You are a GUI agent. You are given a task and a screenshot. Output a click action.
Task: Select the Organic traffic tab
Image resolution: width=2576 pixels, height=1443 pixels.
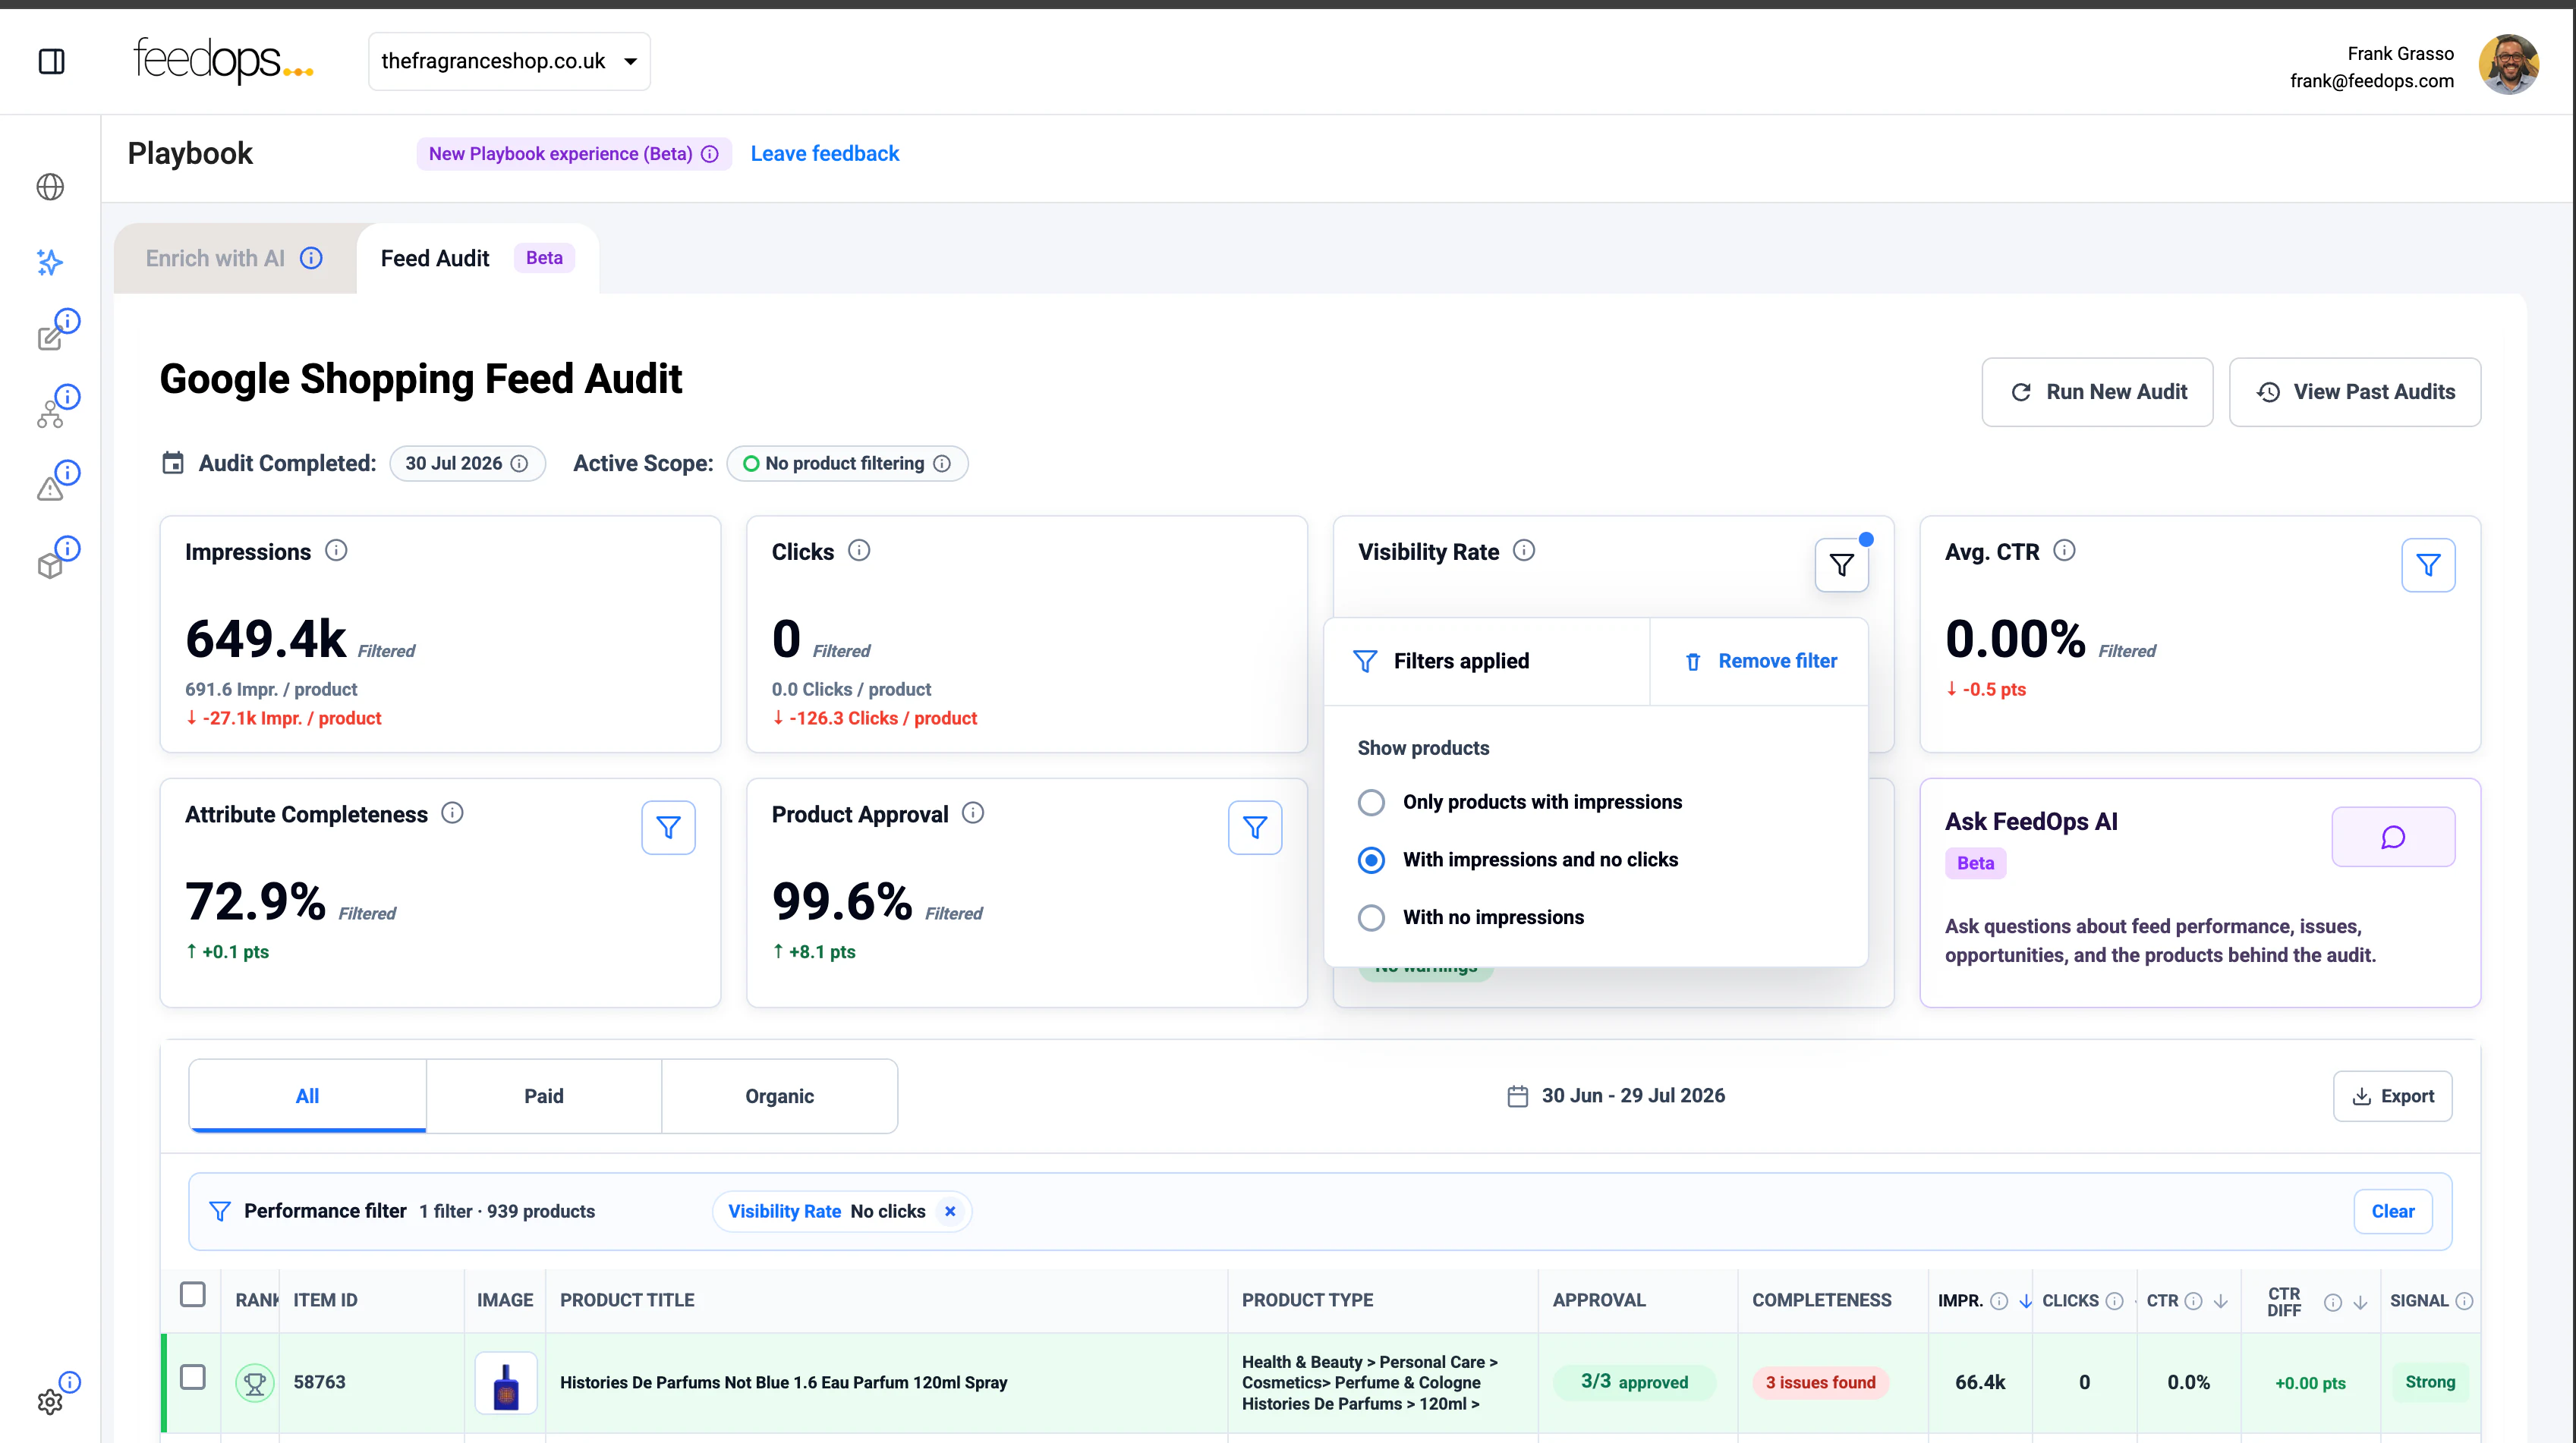coord(779,1096)
